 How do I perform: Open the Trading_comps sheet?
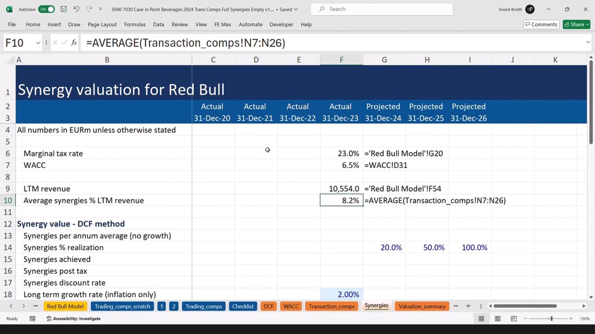click(x=204, y=306)
